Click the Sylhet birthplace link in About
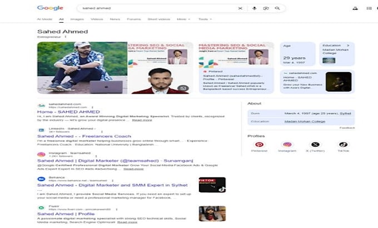Image resolution: width=378 pixels, height=228 pixels. click(x=345, y=113)
